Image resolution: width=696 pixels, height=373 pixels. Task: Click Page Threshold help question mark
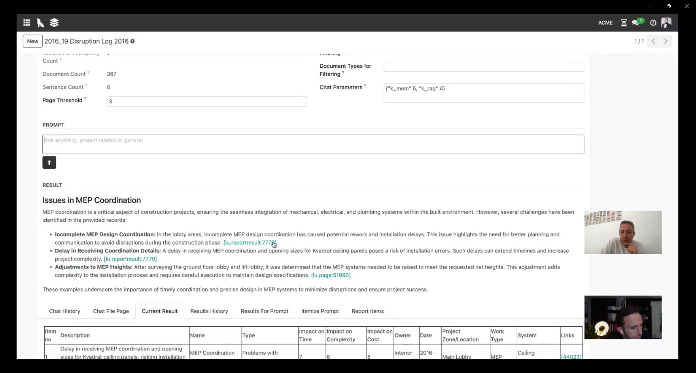[x=85, y=99]
